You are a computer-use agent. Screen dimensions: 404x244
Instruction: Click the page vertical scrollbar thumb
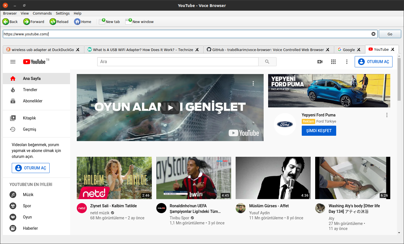coord(399,79)
